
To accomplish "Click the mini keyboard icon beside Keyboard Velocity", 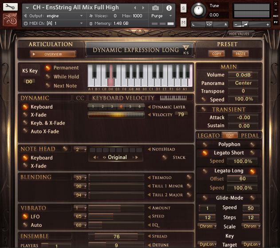I will click(173, 97).
